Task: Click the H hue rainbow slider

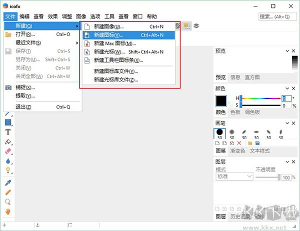Action: click(260, 98)
